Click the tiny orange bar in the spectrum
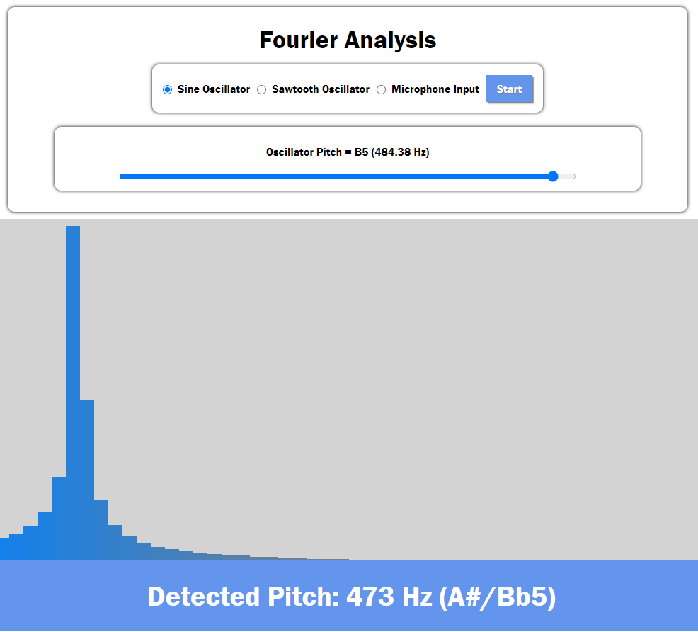 coord(526,560)
